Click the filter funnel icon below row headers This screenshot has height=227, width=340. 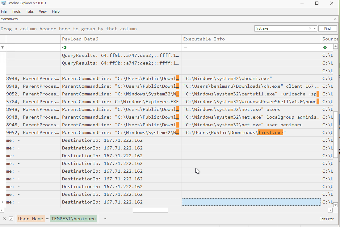coord(2,47)
